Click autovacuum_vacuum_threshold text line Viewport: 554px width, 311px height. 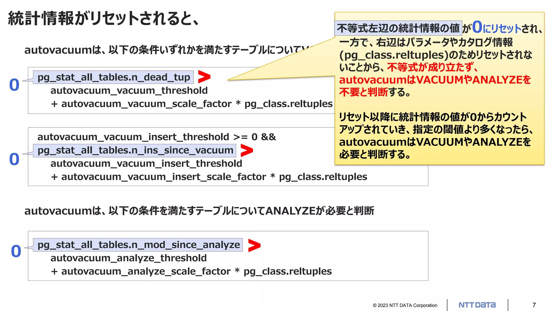tap(129, 90)
